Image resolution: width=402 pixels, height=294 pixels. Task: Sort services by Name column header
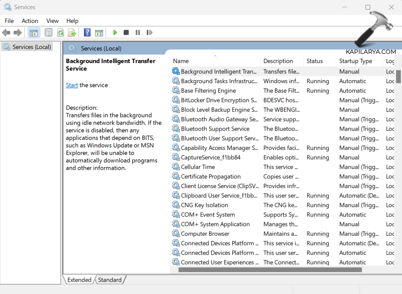pyautogui.click(x=181, y=61)
